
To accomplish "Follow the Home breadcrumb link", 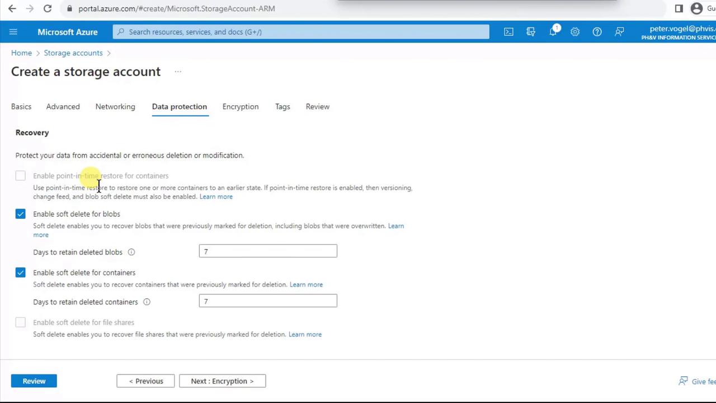I will coord(21,53).
